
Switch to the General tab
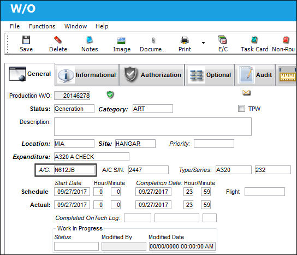pos(29,74)
